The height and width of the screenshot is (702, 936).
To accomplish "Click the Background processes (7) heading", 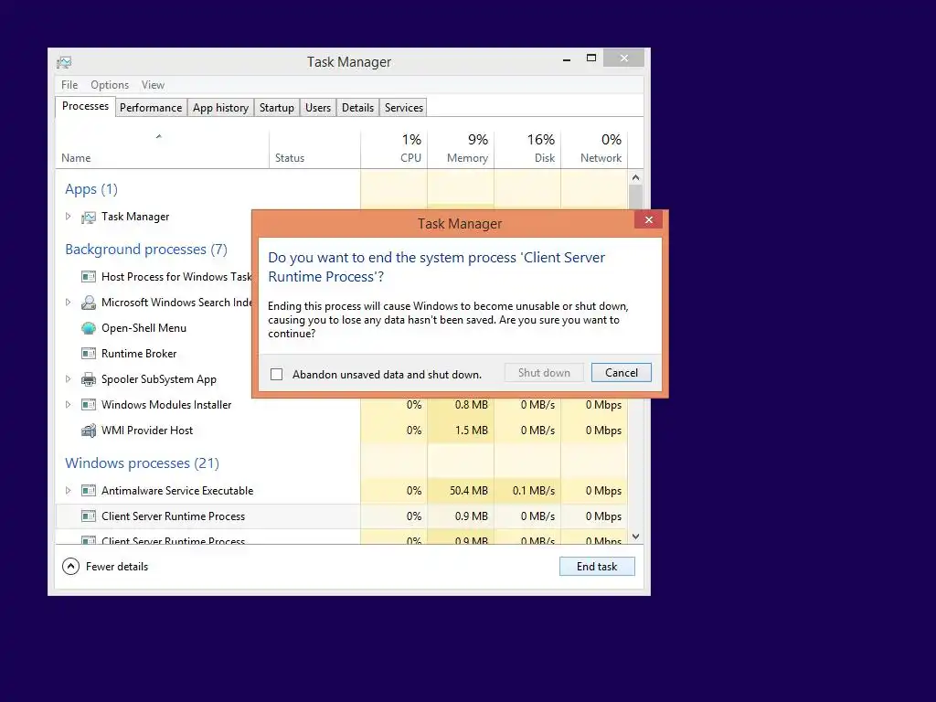I will 146,250.
